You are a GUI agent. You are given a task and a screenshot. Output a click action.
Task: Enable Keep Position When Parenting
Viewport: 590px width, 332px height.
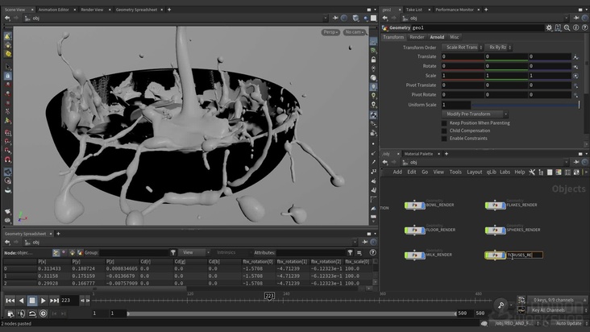click(444, 123)
